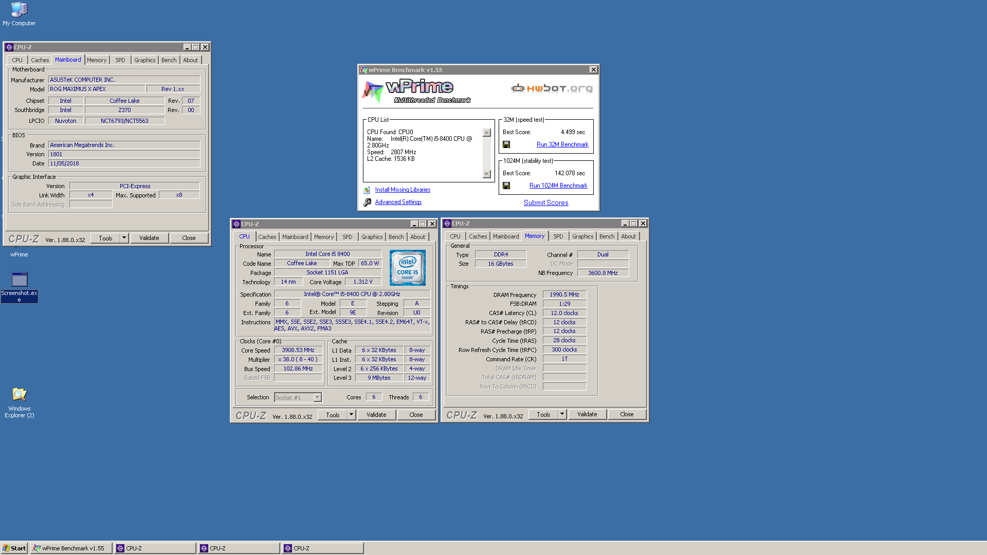
Task: Click the Install Missing Libraries icon
Action: (x=367, y=190)
